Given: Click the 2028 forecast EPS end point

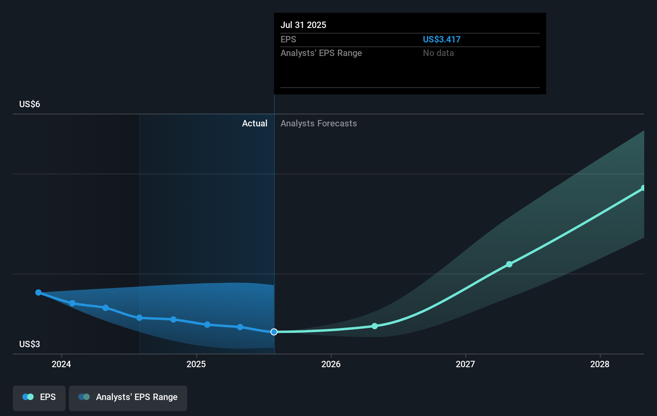Looking at the screenshot, I should [x=643, y=188].
